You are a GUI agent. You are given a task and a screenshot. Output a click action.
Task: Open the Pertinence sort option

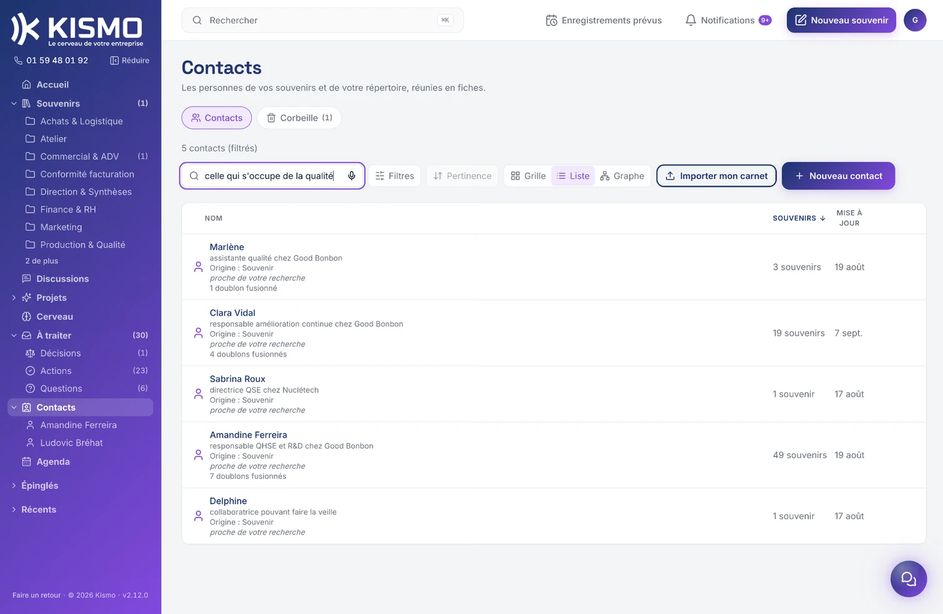tap(462, 176)
